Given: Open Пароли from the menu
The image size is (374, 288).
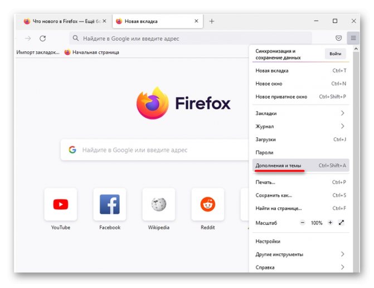Looking at the screenshot, I should (300, 152).
